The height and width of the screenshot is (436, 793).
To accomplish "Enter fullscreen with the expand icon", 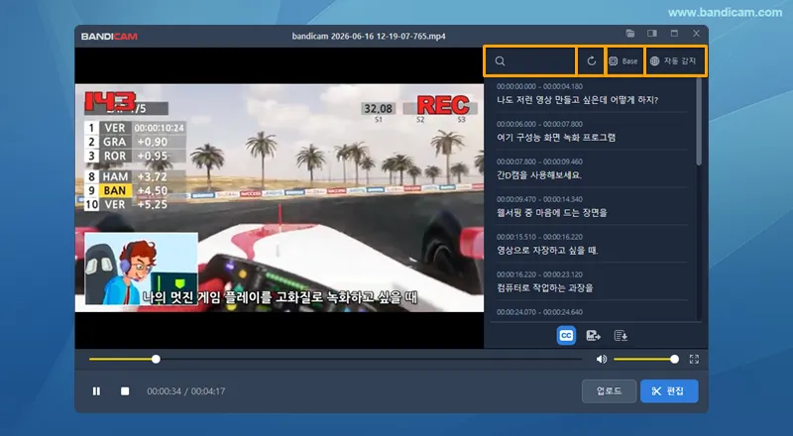I will (694, 359).
